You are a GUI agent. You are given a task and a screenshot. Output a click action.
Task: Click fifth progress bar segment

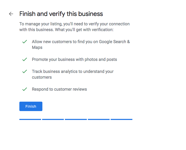(x=121, y=119)
